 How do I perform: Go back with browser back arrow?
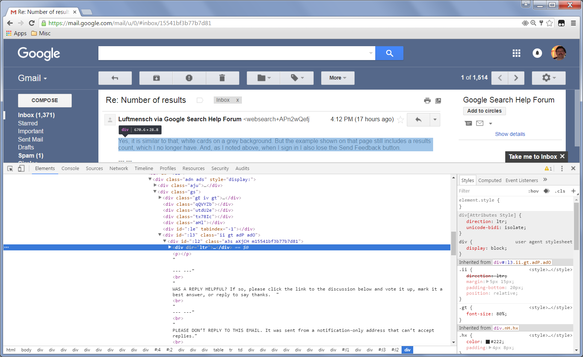10,23
